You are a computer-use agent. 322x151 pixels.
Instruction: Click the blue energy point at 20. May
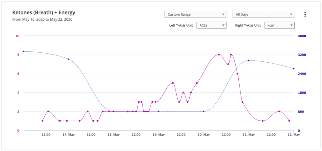[203, 111]
